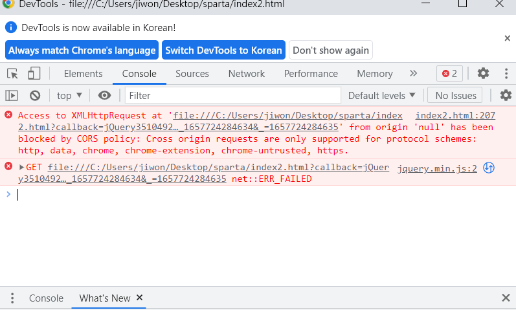Select the What's New drawer tab
Screen dimensions: 516x310
(x=105, y=298)
